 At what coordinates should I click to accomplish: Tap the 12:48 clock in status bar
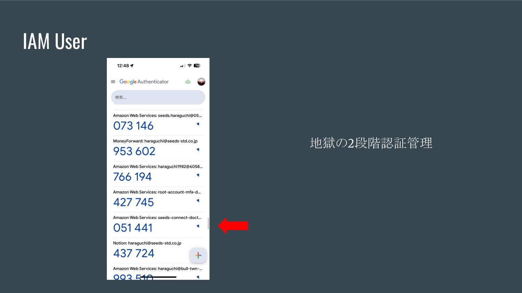(123, 66)
